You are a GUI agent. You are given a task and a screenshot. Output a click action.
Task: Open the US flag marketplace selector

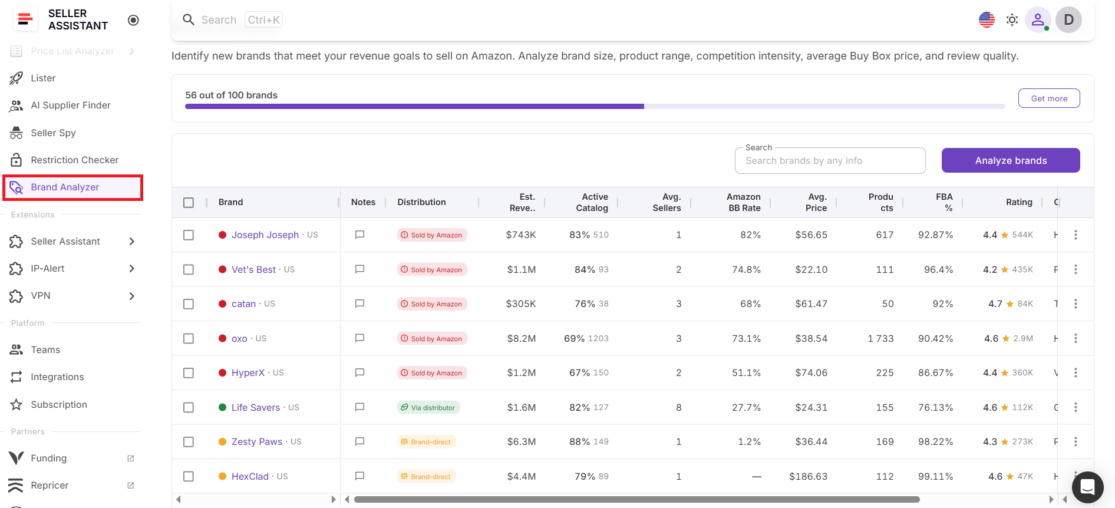coord(987,19)
